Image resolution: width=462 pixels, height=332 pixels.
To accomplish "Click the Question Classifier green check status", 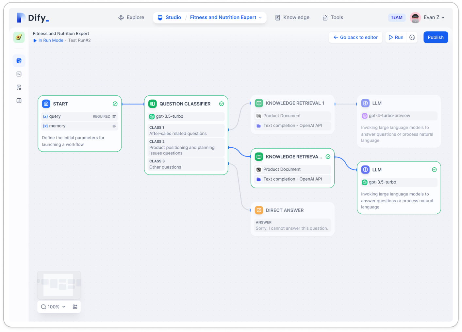I will click(222, 104).
